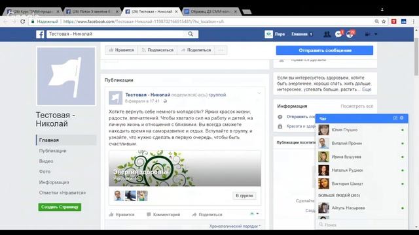The image size is (419, 235).
Task: Switch to Образец ДЗ СММ tab
Action: 211,12
